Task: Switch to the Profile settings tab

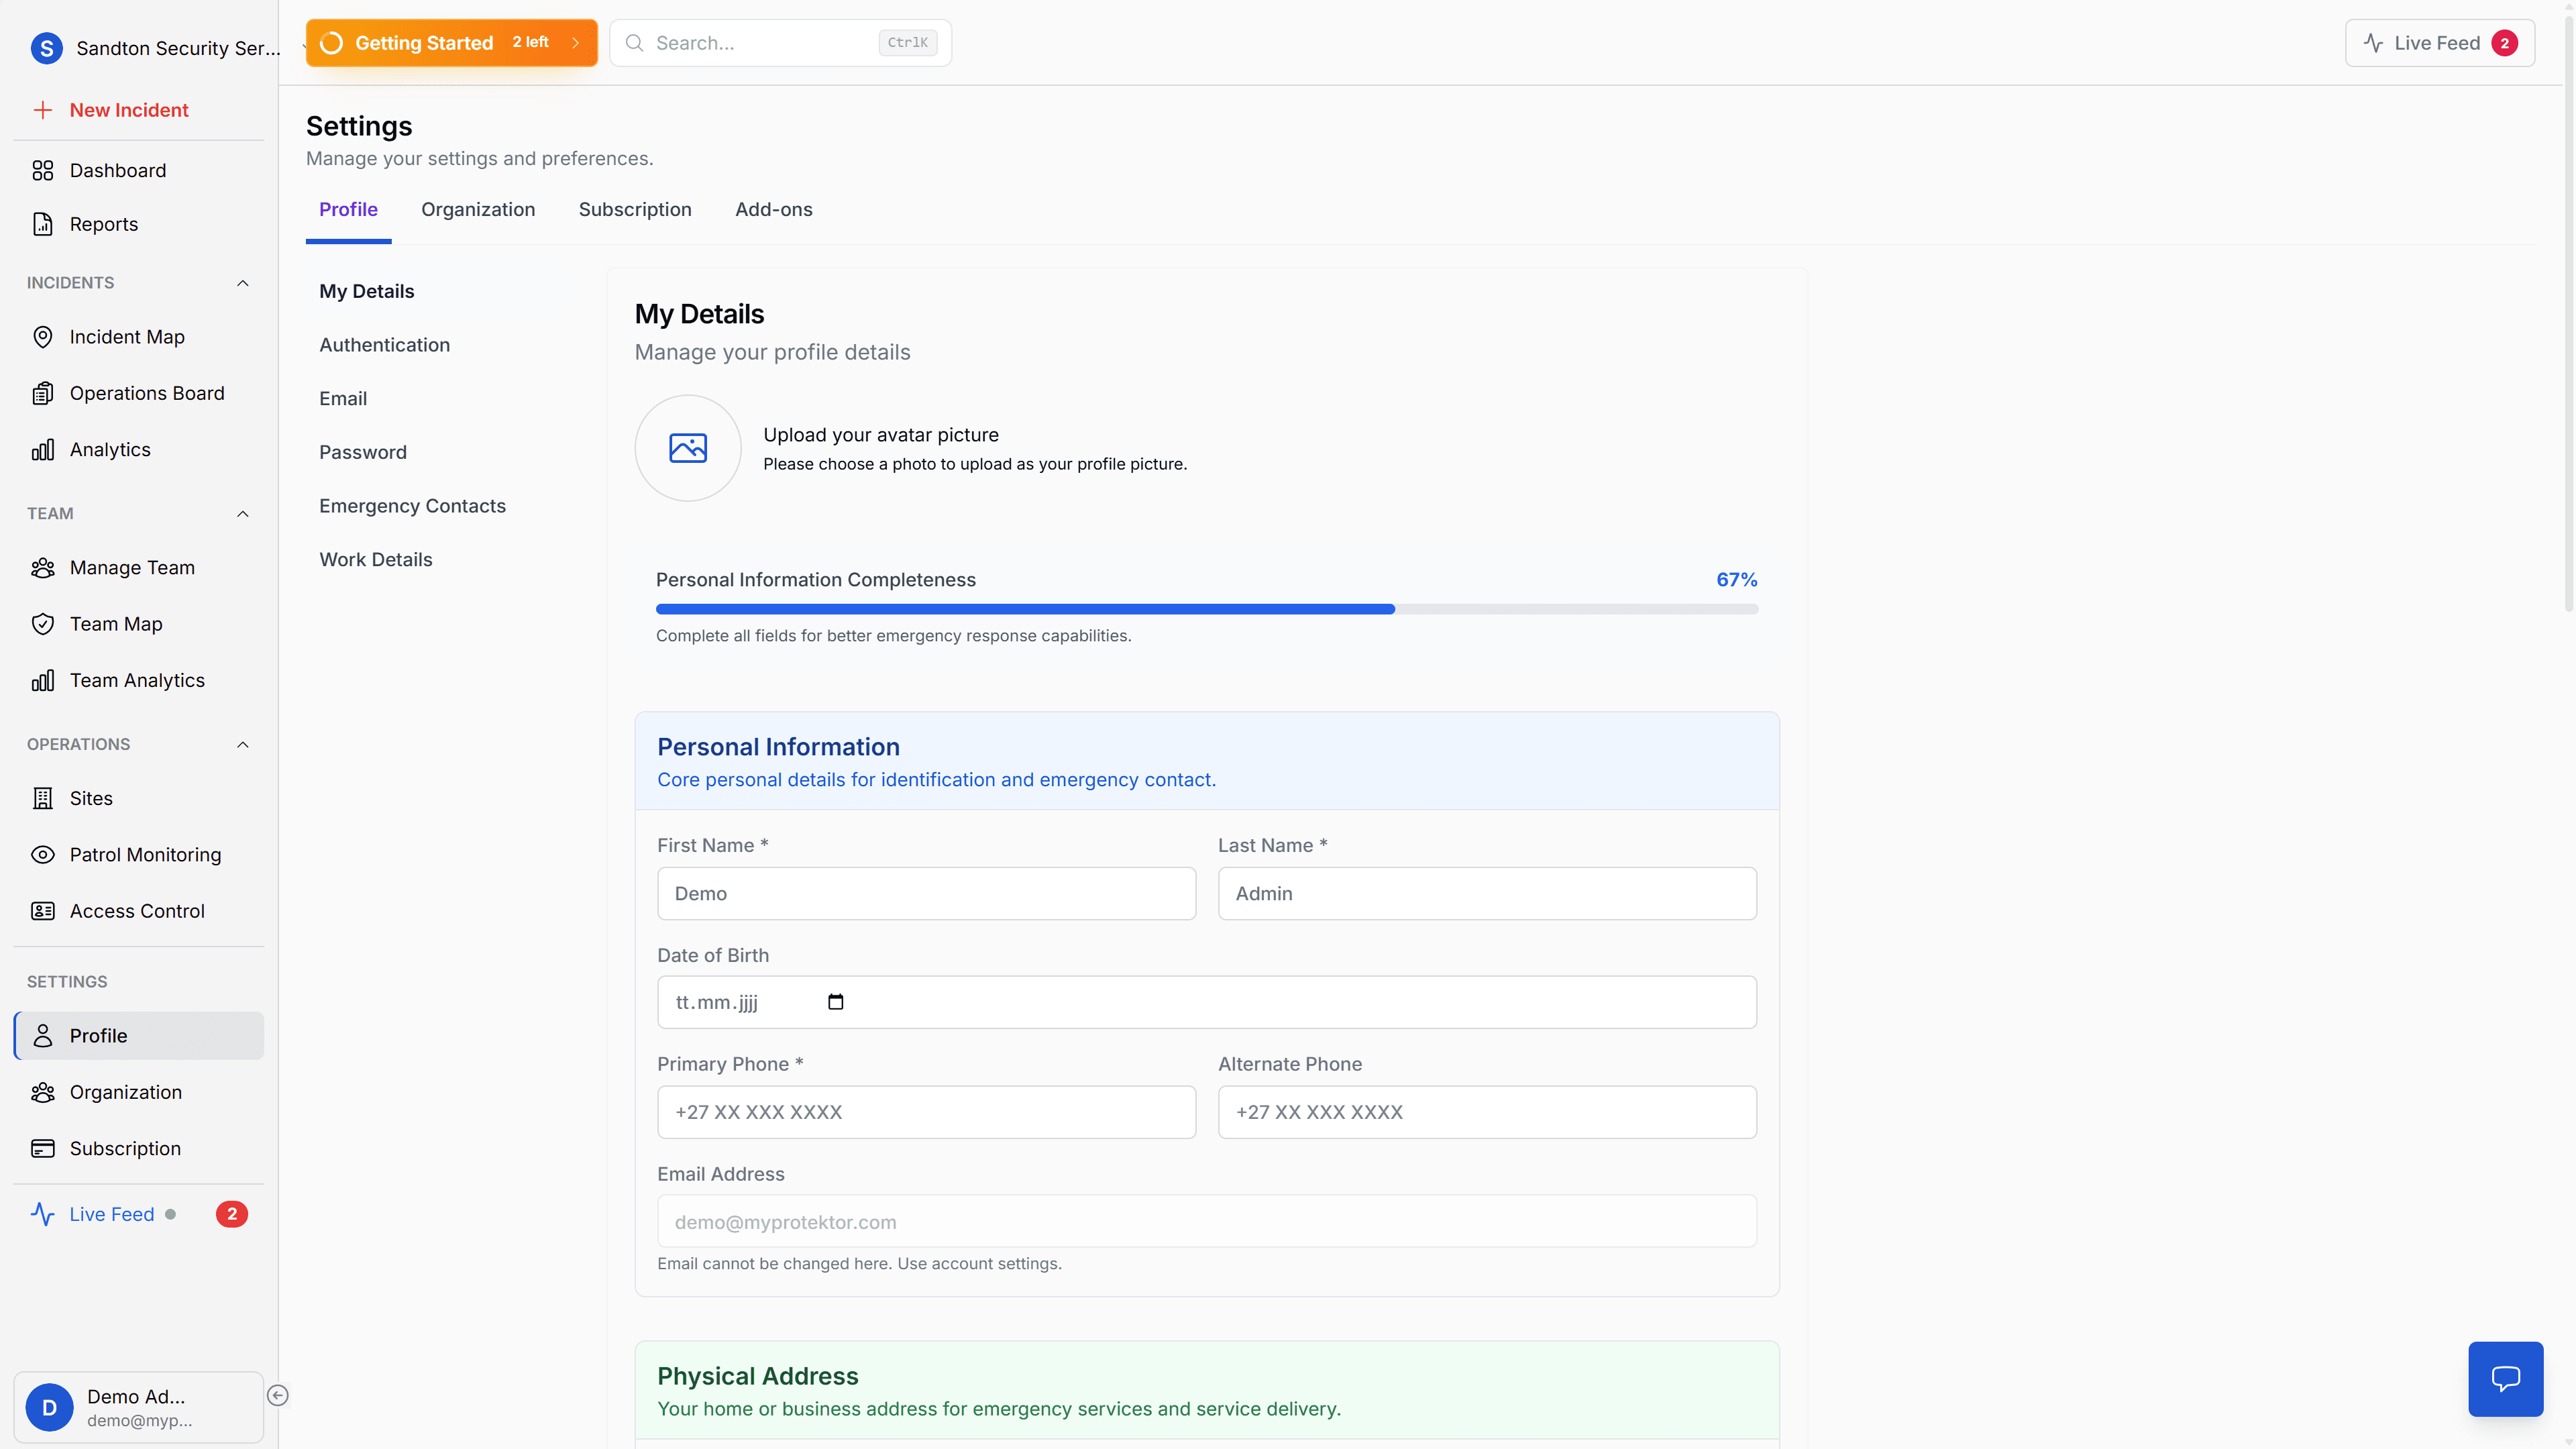Action: coord(348,209)
